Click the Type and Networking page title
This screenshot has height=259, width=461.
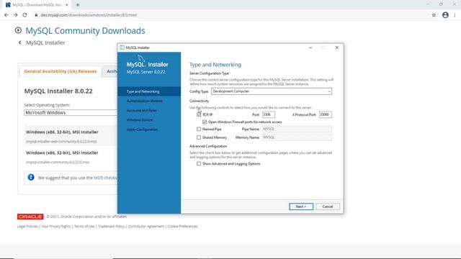[215, 65]
